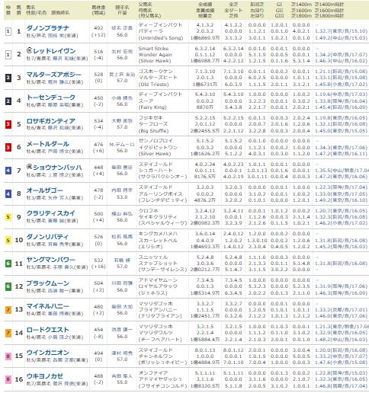Open jockey link in ブラックムーン row
The height and width of the screenshot is (393, 369).
tap(122, 283)
